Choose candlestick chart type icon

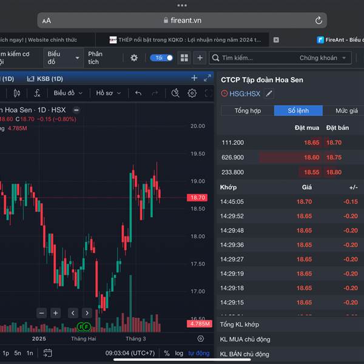[x=17, y=93]
